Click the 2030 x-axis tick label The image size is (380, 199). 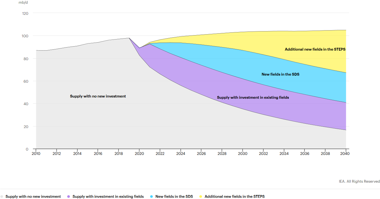coord(242,154)
